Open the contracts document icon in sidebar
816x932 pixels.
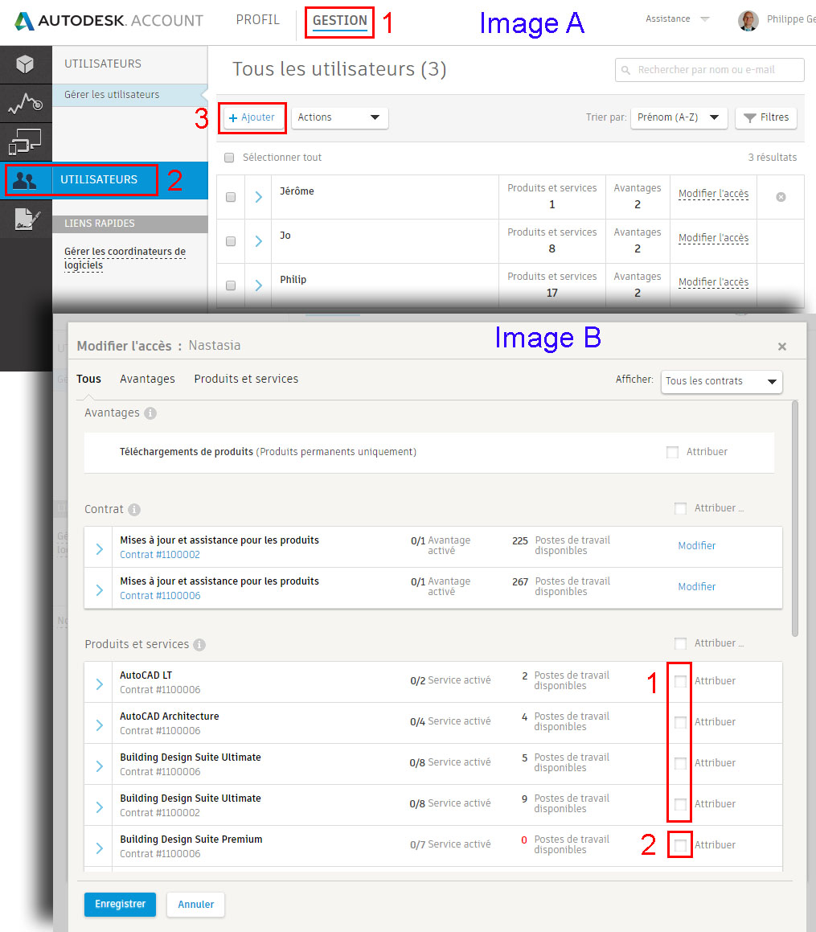click(x=27, y=219)
